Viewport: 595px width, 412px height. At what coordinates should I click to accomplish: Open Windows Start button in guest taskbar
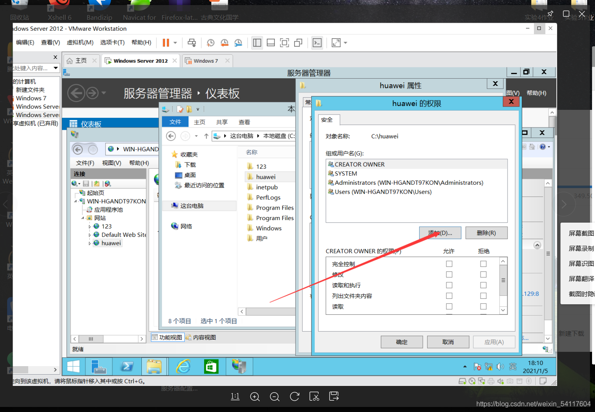point(73,367)
